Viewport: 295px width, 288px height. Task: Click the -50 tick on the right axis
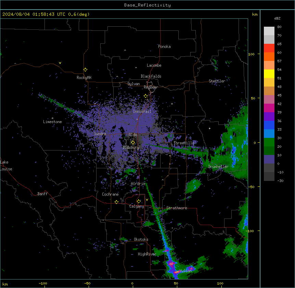pyautogui.click(x=251, y=187)
